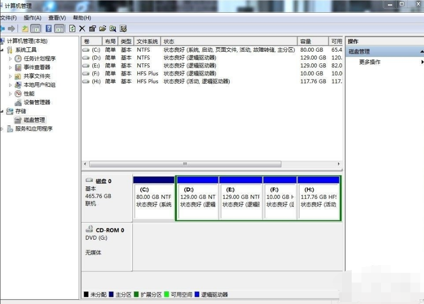424x304 pixels.
Task: Click the Delete (X) toolbar icon
Action: pyautogui.click(x=82, y=29)
